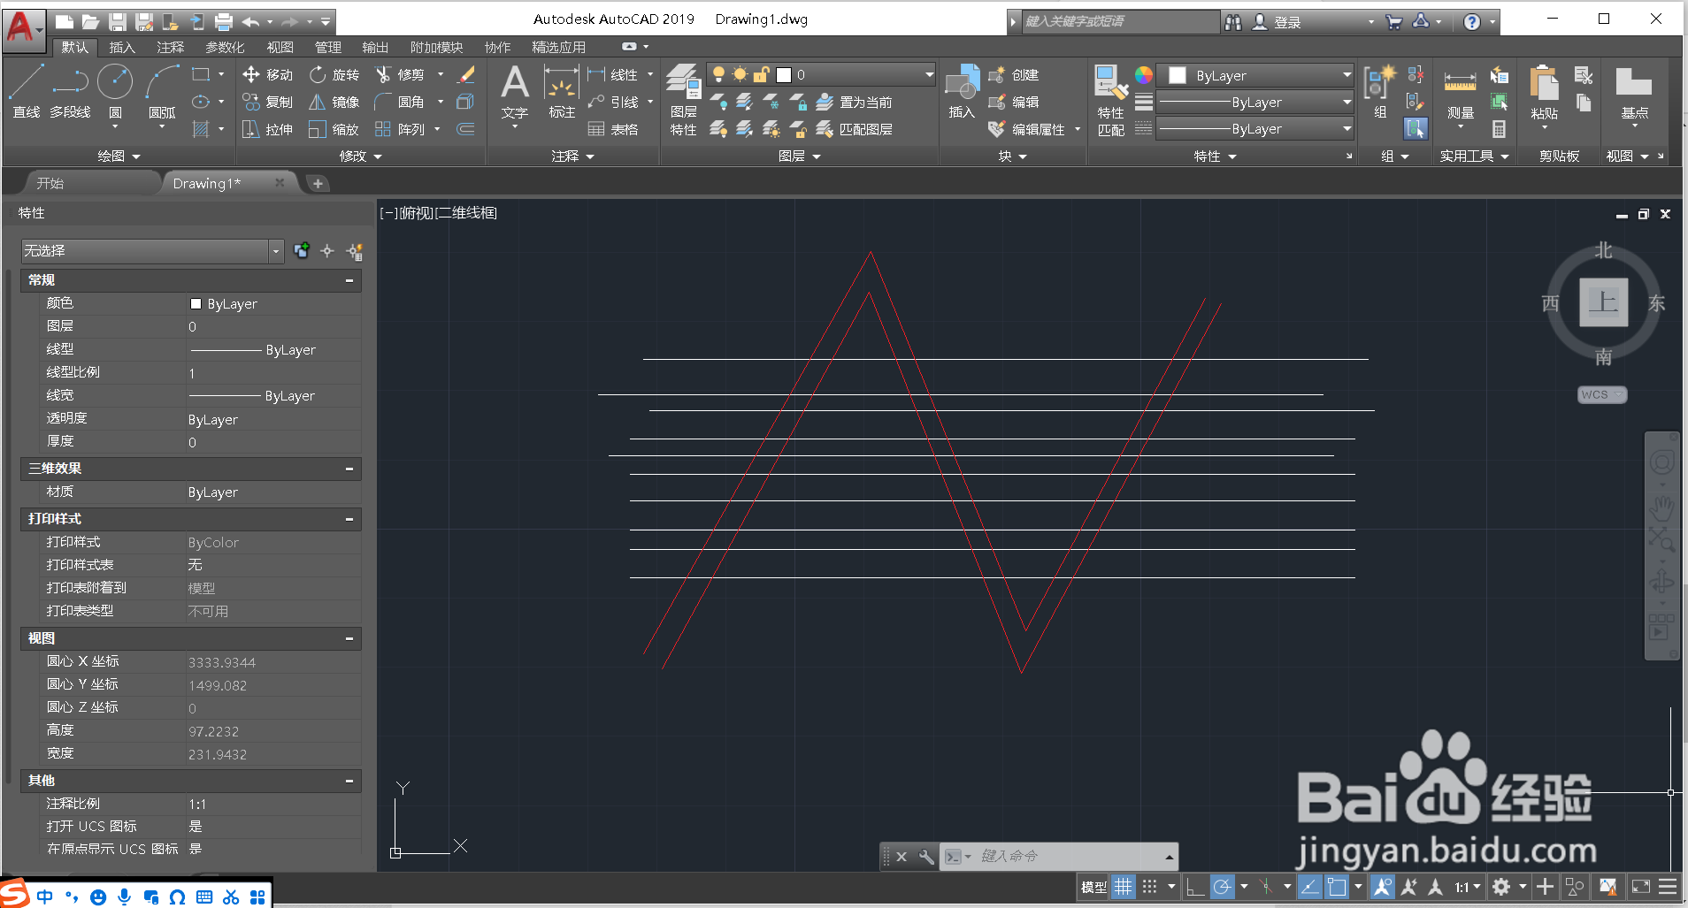Viewport: 1688px width, 908px height.
Task: Toggle the PICKADD selection mode button
Action: point(302,251)
